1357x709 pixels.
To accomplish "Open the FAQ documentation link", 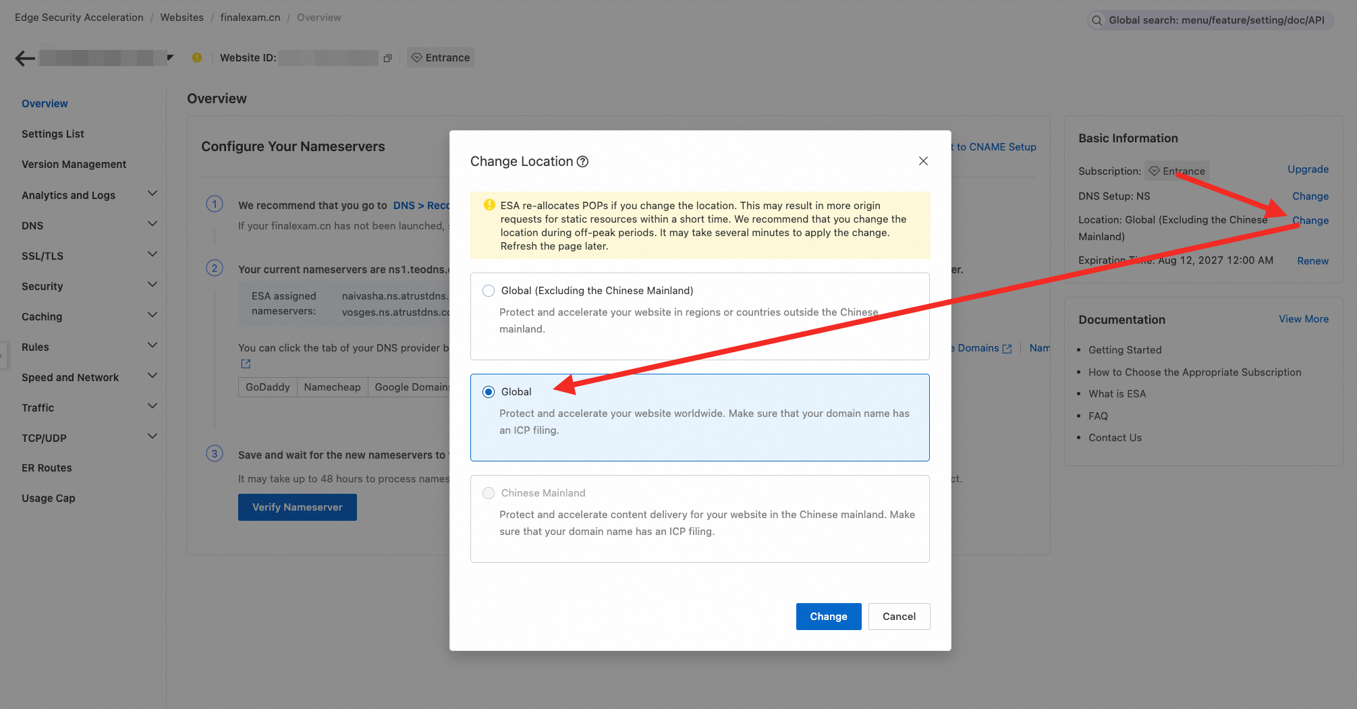I will [x=1098, y=416].
